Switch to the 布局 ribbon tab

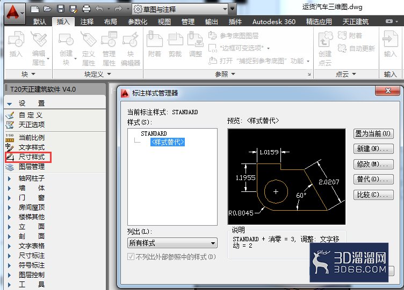click(111, 22)
